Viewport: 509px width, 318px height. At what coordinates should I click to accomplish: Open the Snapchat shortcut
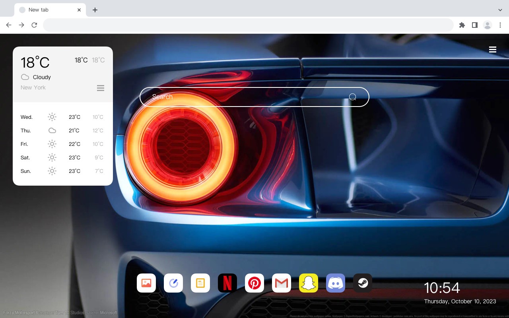[309, 283]
